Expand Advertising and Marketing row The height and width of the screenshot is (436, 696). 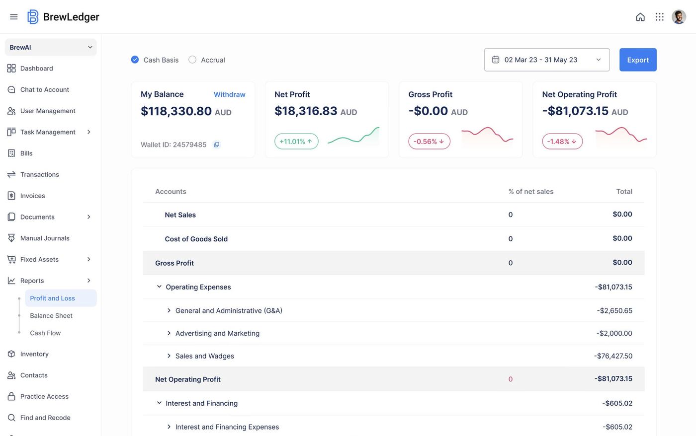(x=169, y=333)
